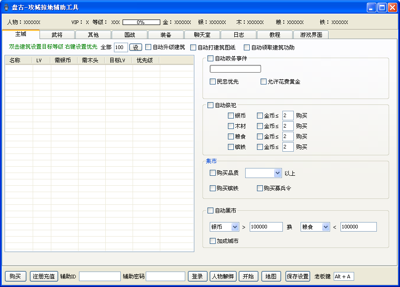400x287 pixels.
Task: Focus the 全部 target level field
Action: point(121,47)
